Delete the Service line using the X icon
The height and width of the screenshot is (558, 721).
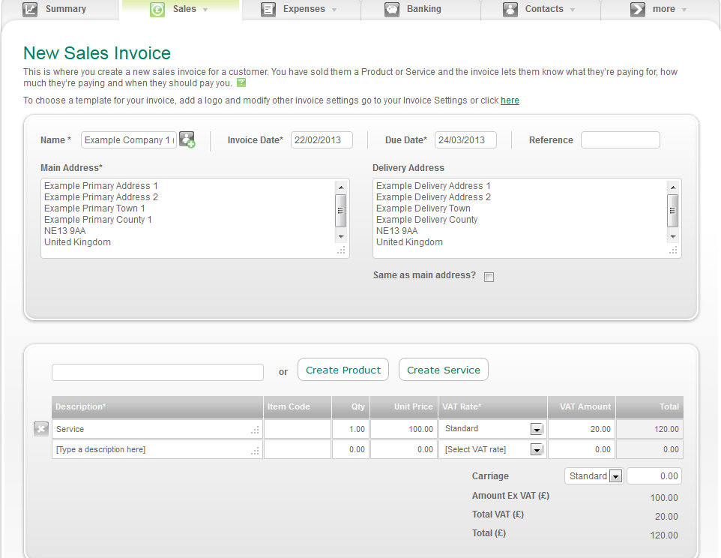pyautogui.click(x=41, y=428)
